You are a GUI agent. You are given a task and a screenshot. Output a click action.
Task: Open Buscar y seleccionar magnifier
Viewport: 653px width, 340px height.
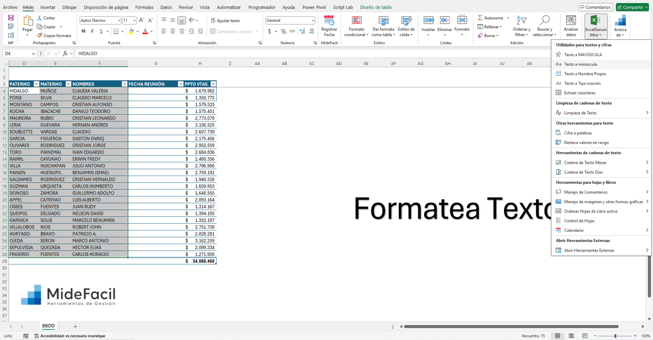click(544, 26)
